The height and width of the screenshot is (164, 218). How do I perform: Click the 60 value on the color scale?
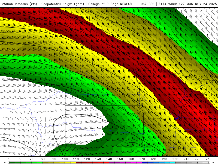[x=21, y=159]
